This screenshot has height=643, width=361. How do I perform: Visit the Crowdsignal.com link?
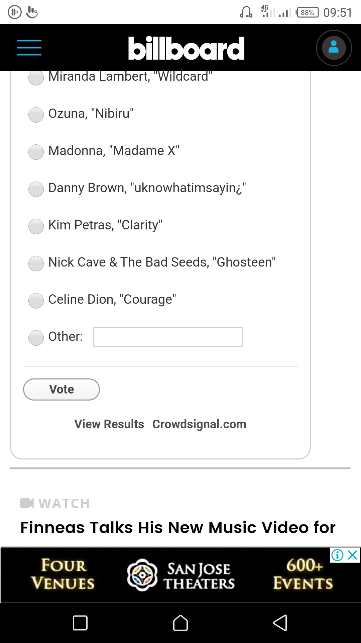(x=199, y=424)
